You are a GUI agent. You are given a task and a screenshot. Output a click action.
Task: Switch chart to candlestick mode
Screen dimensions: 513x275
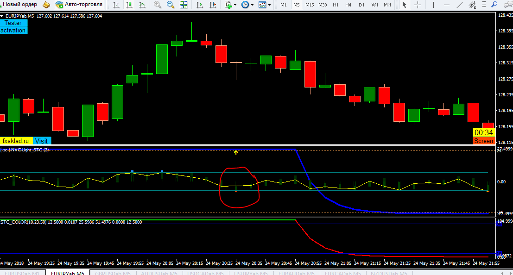pos(129,5)
